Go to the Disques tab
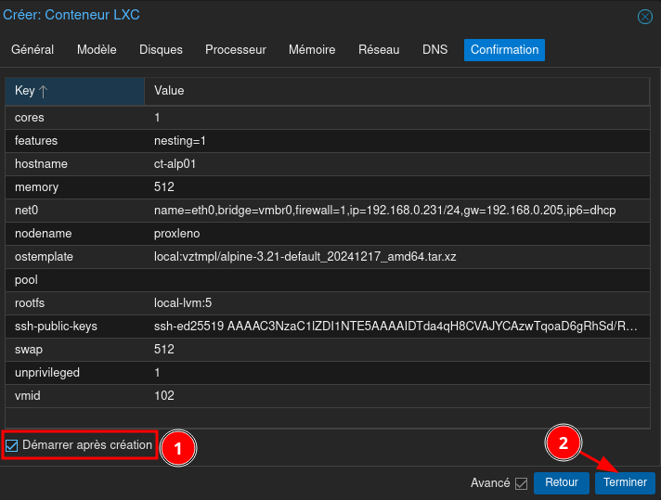Image resolution: width=661 pixels, height=500 pixels. tap(161, 50)
